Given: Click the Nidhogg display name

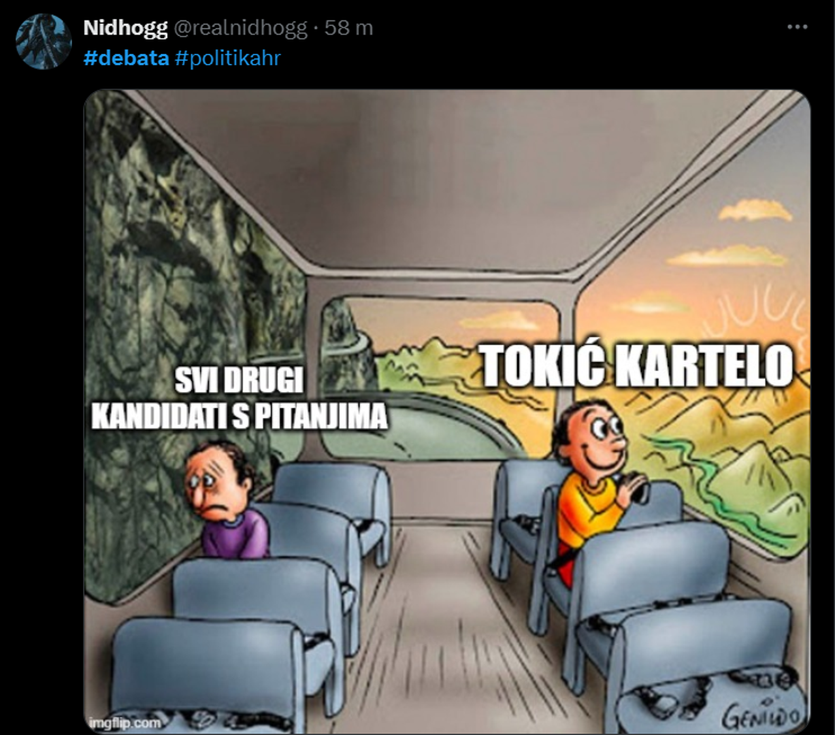Looking at the screenshot, I should click(x=125, y=28).
